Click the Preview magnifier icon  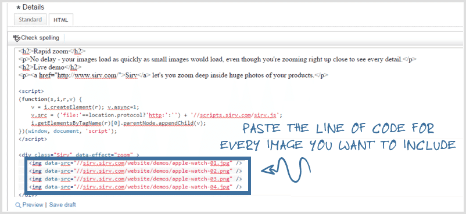tap(18, 205)
